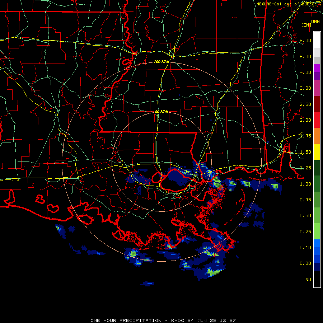Click the 0.75 legend value
323x323 pixels.
(305, 200)
